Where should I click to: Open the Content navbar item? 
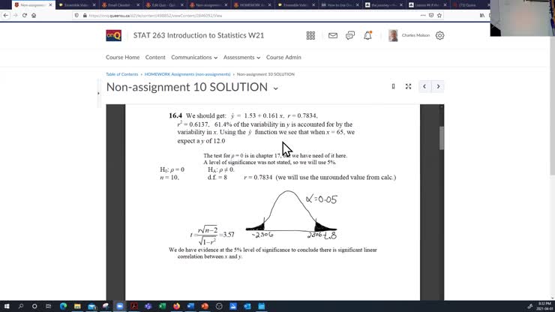155,57
